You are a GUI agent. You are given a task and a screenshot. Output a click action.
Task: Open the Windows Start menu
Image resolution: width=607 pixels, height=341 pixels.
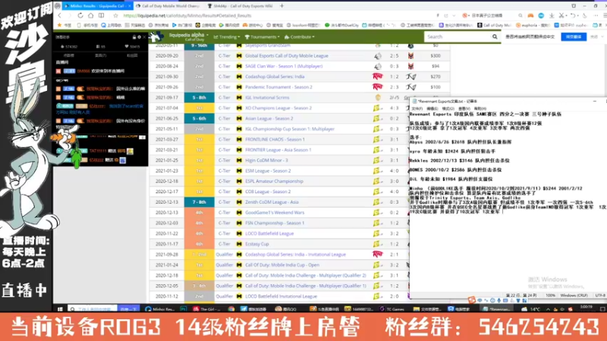(60, 309)
